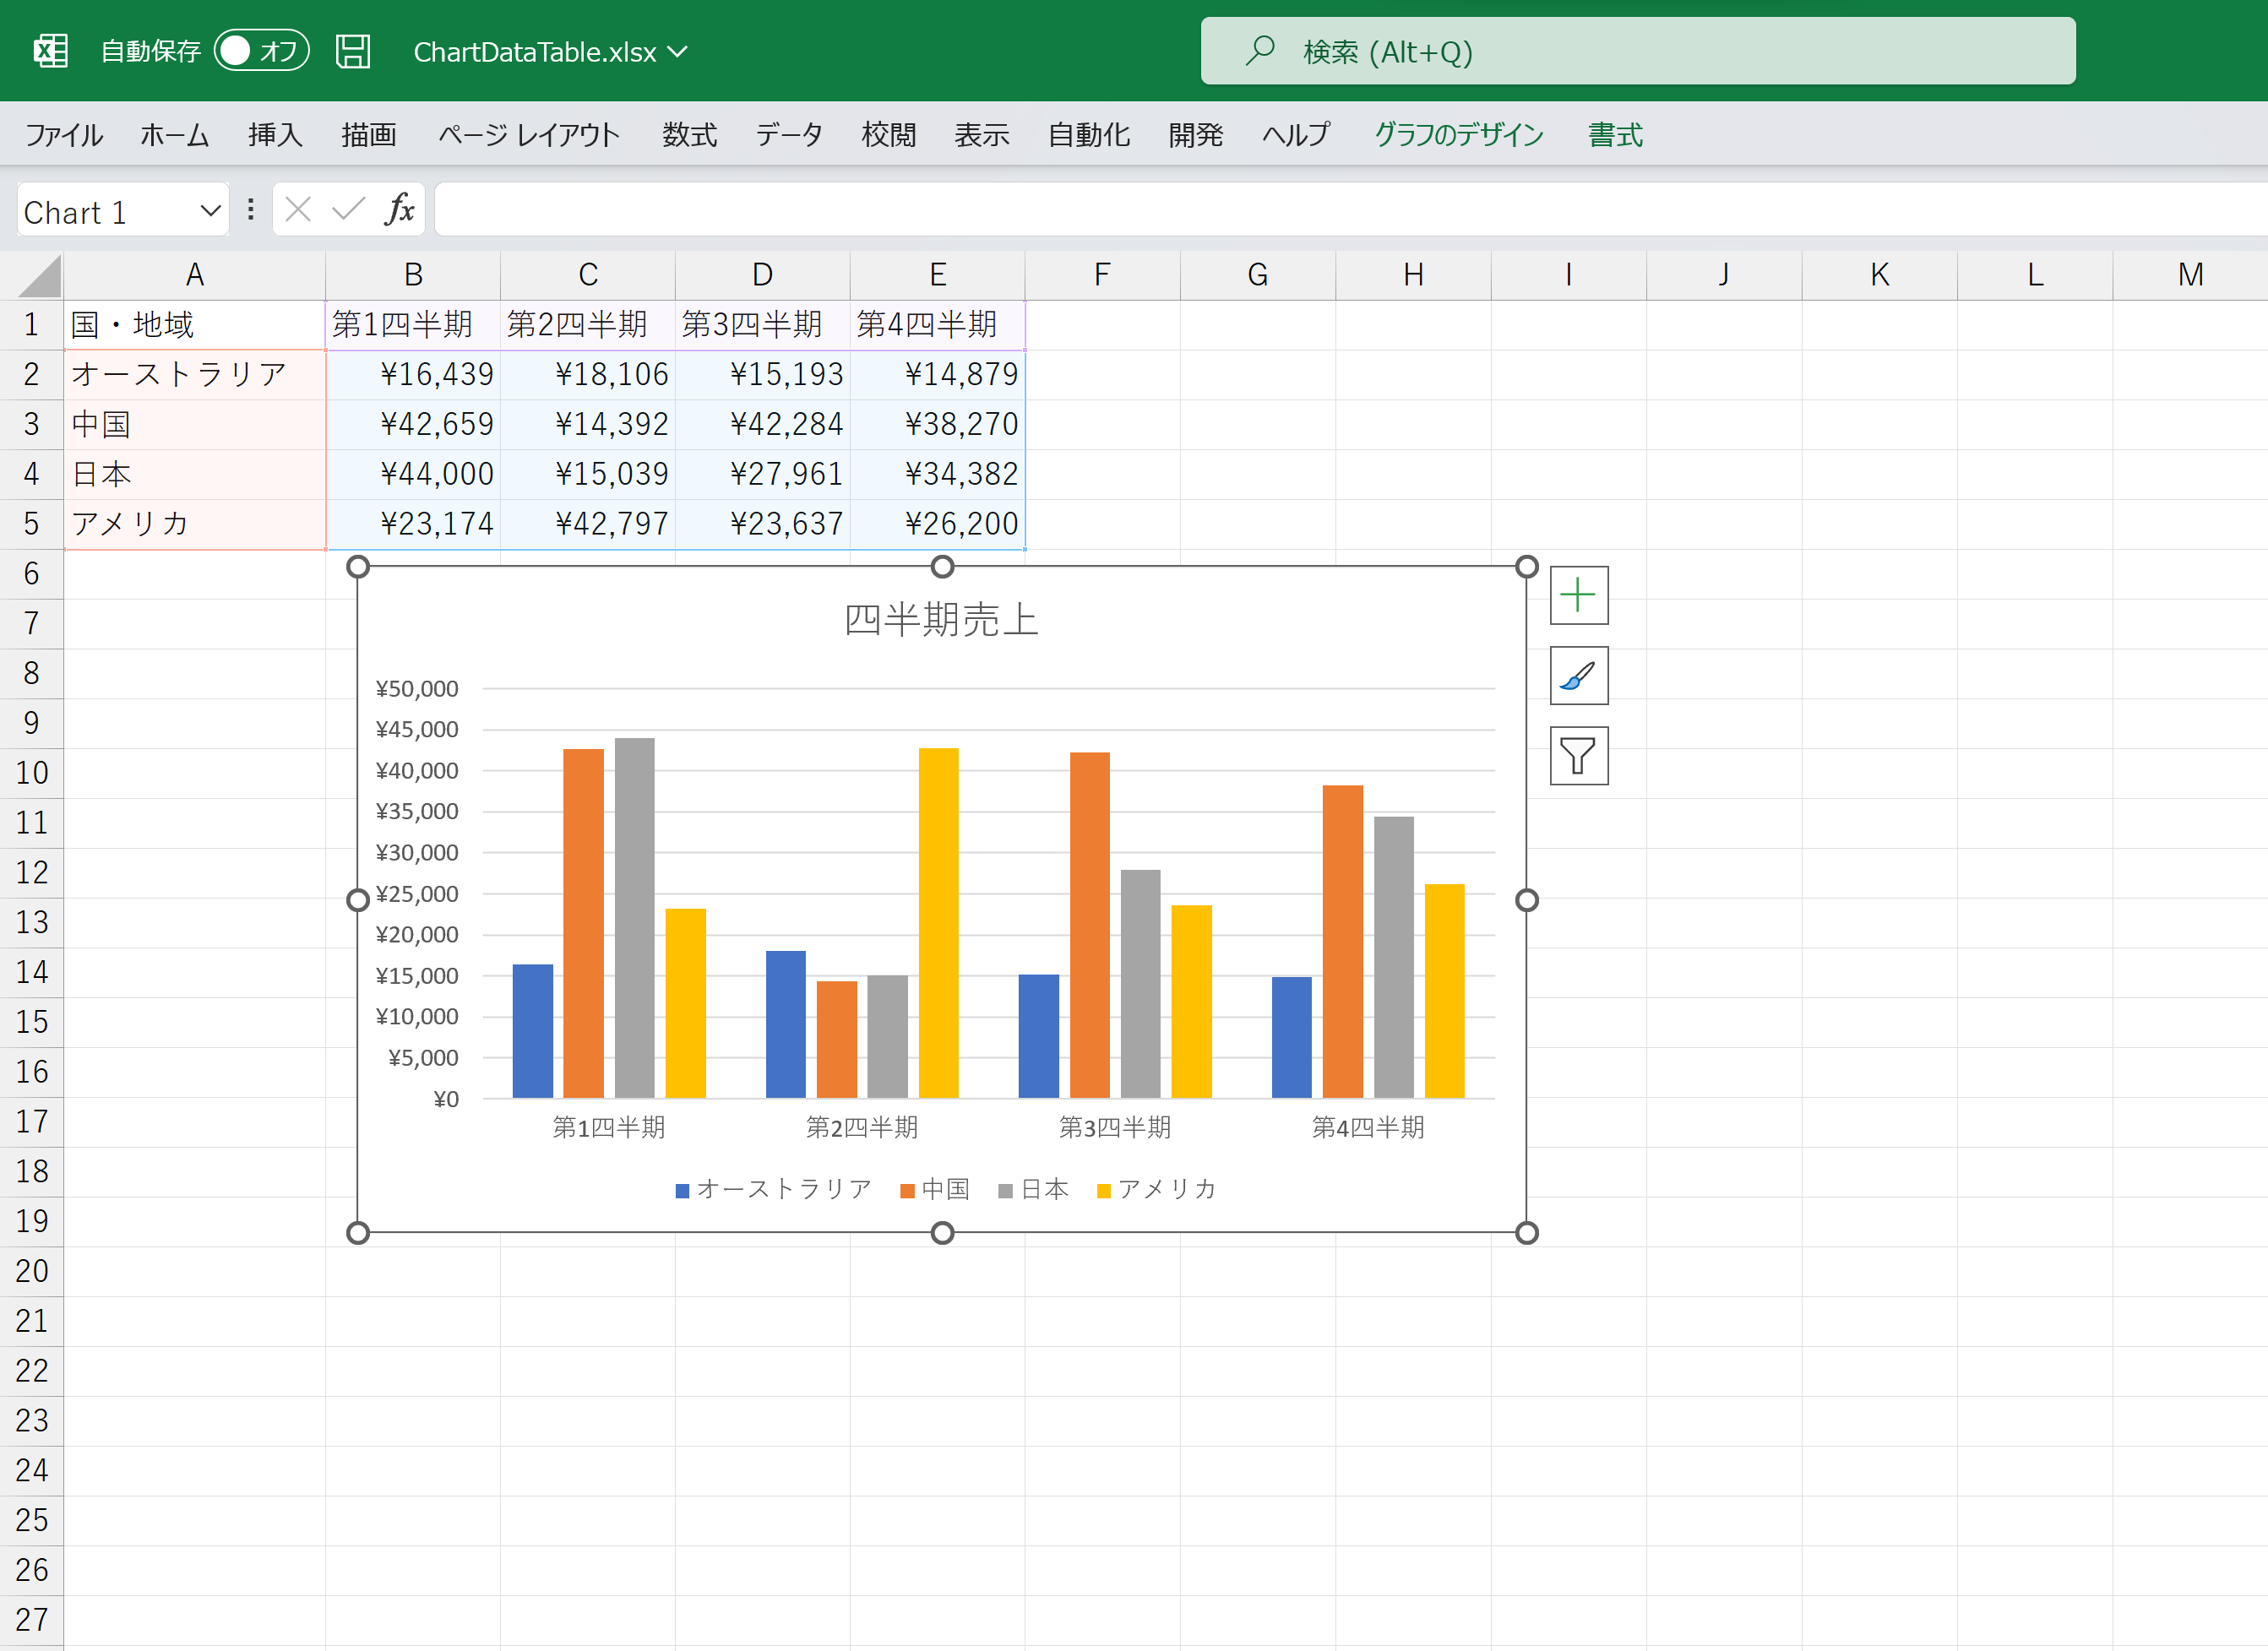Select cell A4 日本
Viewport: 2268px width, 1651px height.
[x=195, y=474]
